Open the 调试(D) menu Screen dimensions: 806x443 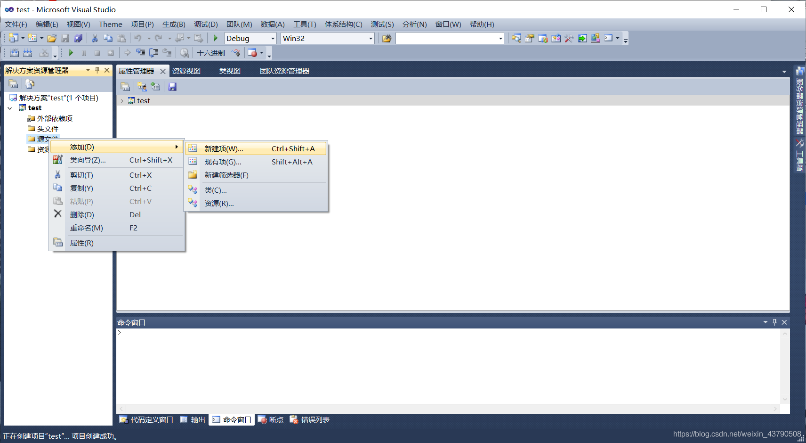[x=206, y=25]
